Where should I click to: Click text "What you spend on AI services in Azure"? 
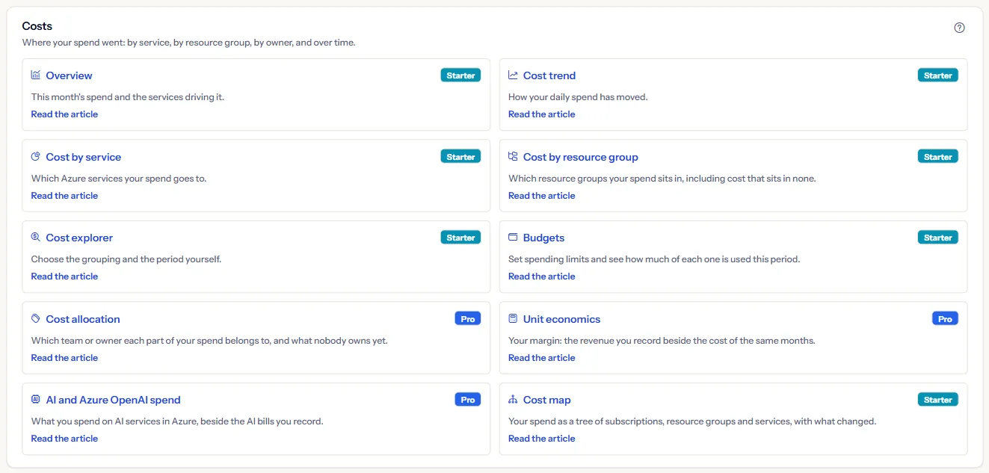116,421
